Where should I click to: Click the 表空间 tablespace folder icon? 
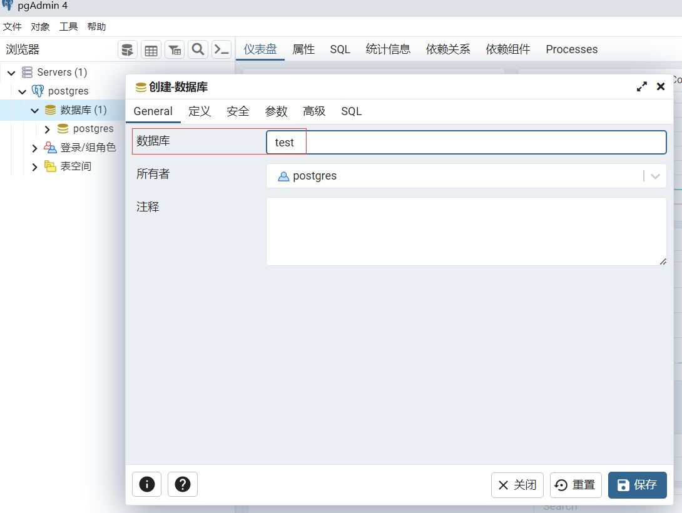51,166
